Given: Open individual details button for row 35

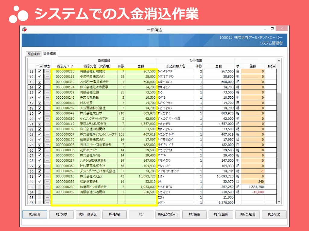Looking at the screenshot, I should click(47, 197).
